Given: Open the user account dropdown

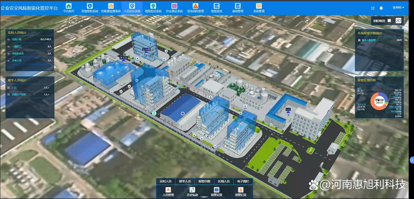Looking at the screenshot, I should click(398, 8).
